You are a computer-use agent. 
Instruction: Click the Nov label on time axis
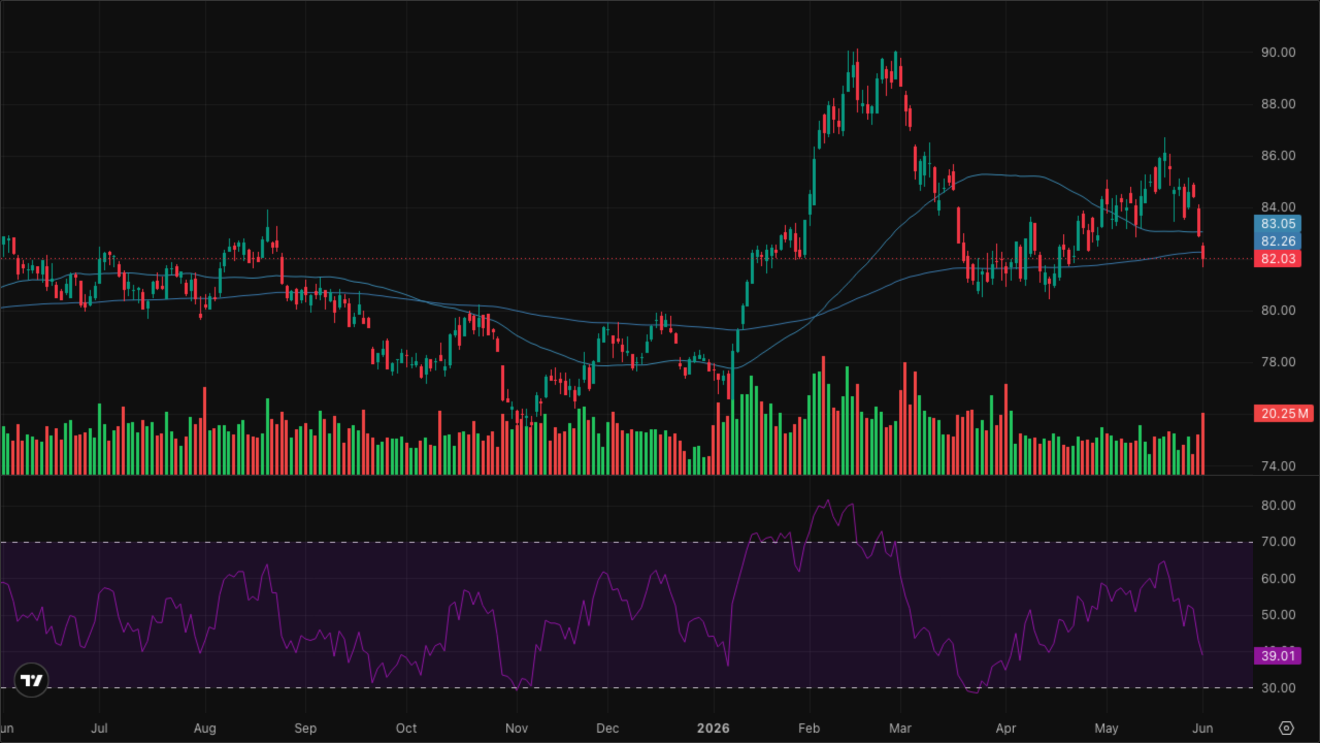(517, 728)
